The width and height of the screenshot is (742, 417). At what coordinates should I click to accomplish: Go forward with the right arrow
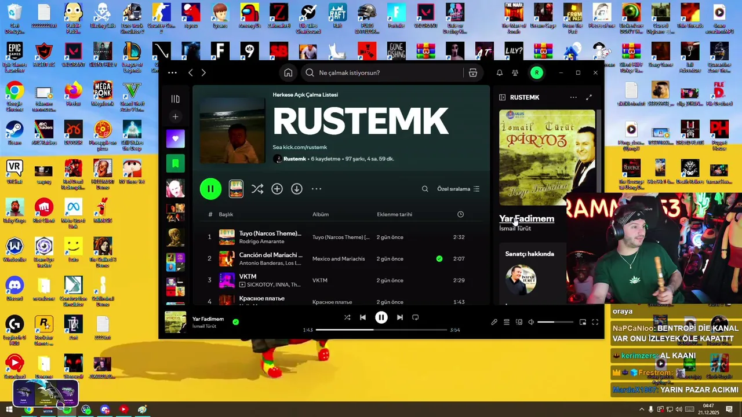203,73
